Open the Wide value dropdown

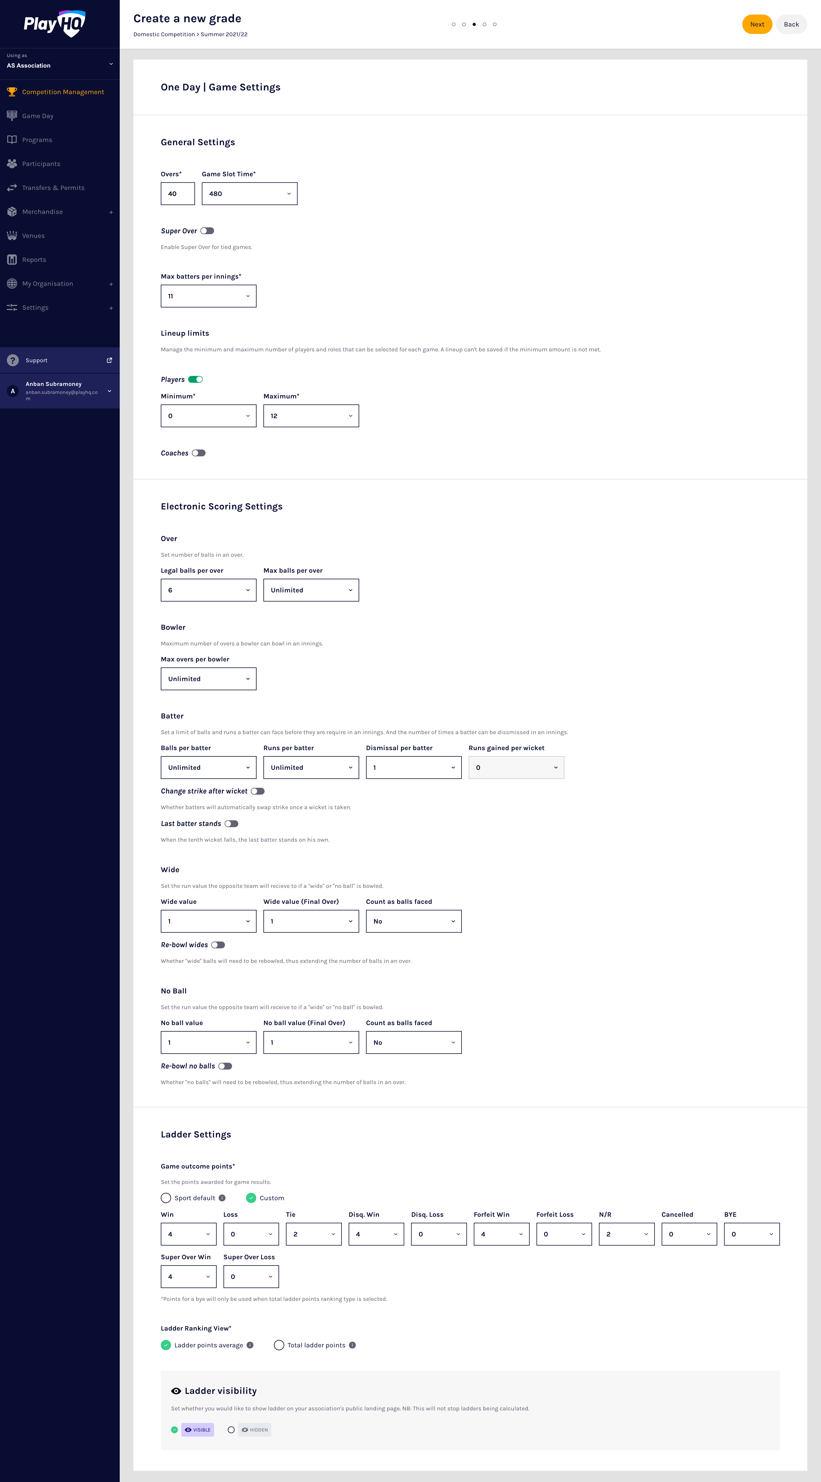(208, 921)
